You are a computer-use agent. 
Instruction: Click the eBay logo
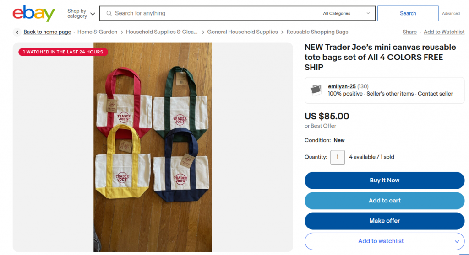coord(33,13)
